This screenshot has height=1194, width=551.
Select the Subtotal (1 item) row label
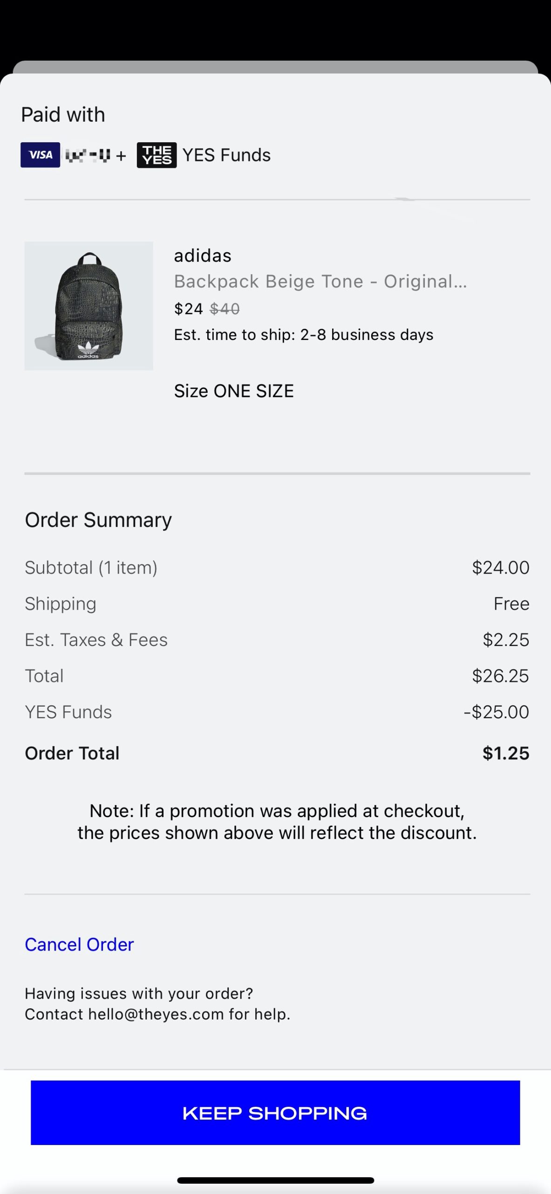click(x=91, y=568)
